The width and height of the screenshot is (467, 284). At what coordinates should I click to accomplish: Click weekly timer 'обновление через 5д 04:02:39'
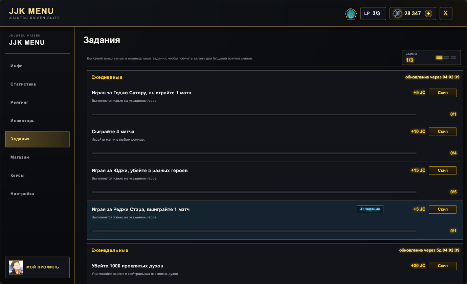[x=429, y=250]
